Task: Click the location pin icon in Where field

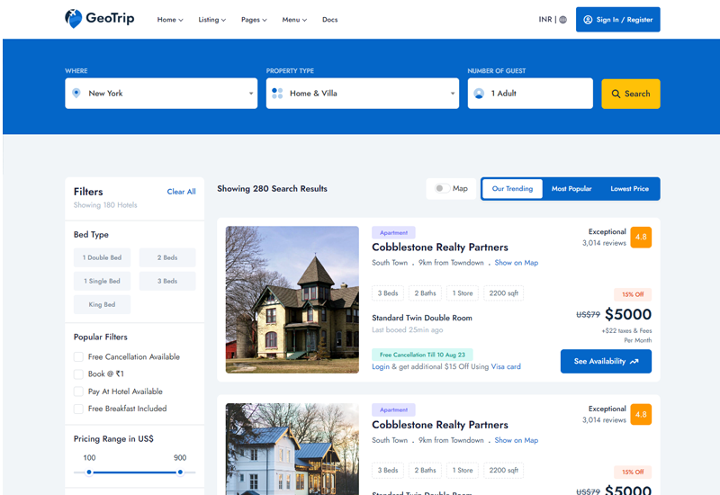Action: (76, 93)
